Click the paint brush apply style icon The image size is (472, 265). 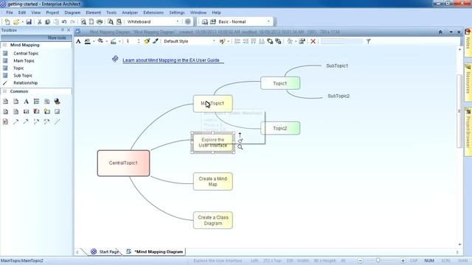156,41
